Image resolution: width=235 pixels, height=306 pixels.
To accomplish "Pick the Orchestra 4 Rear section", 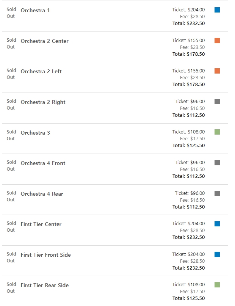I will click(x=42, y=194).
